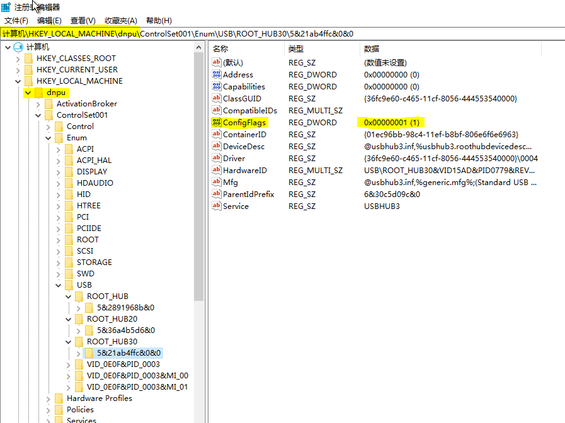Open the 文件(F) menu

click(x=16, y=21)
